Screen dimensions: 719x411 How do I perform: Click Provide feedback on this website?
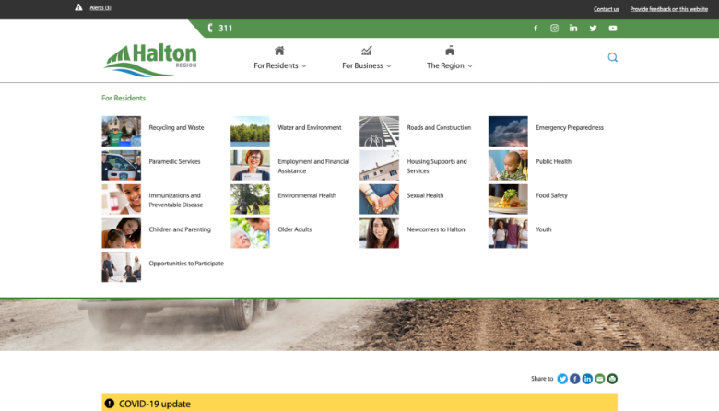coord(668,9)
